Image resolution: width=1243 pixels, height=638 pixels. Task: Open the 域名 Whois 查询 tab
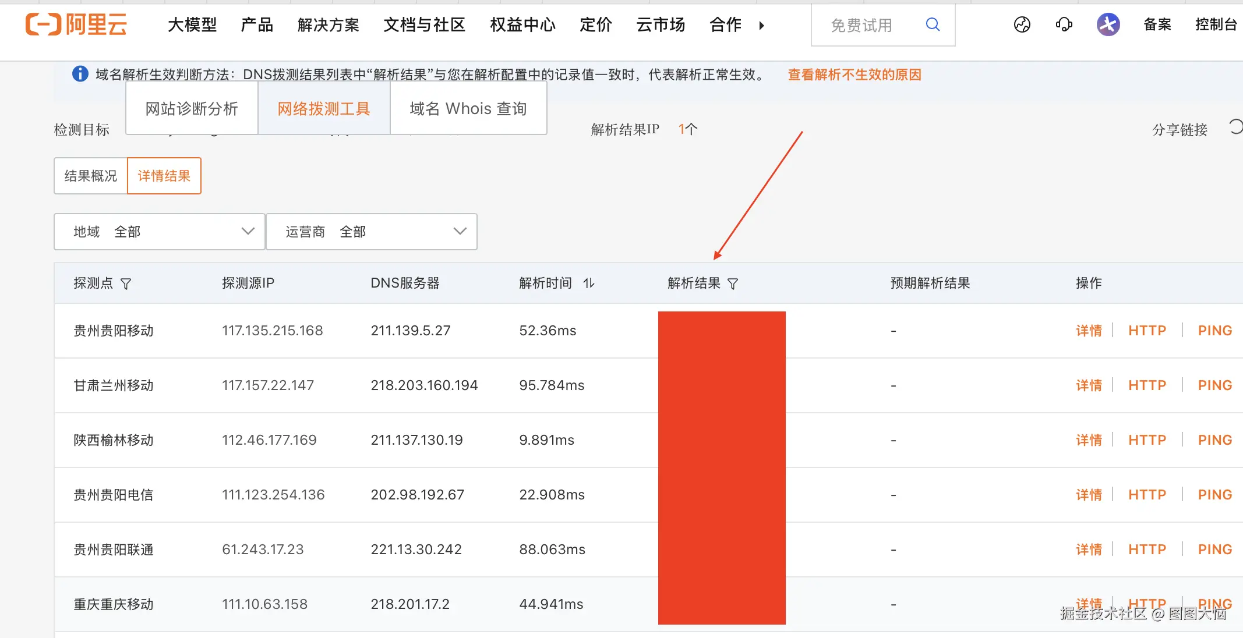[468, 109]
